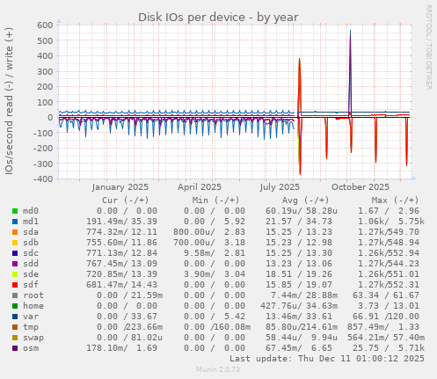Click the 'sdd' legend label

[x=31, y=264]
